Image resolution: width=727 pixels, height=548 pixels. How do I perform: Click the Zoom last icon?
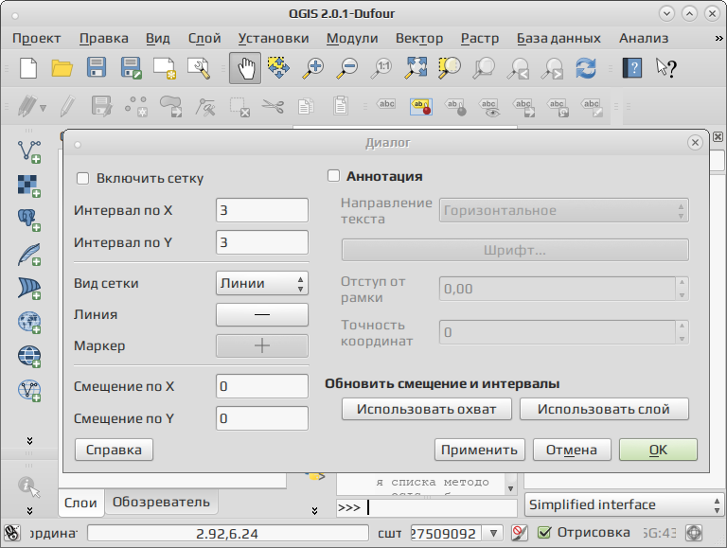click(x=518, y=68)
